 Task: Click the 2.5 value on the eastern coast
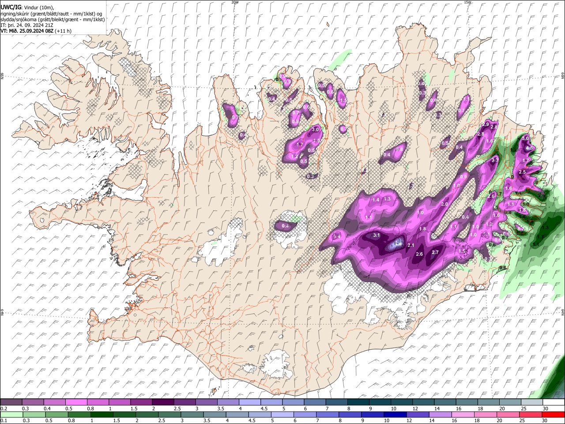tap(522, 172)
